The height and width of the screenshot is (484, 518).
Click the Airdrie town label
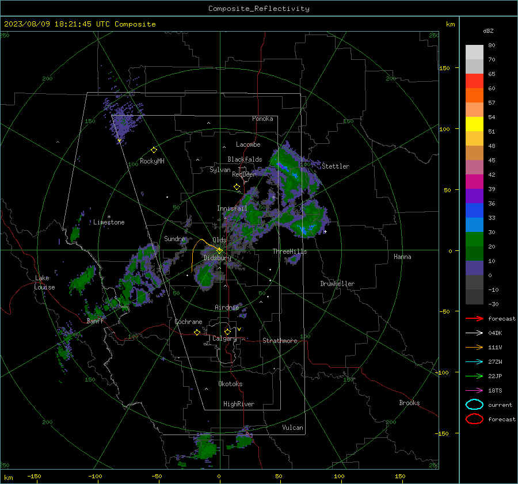tap(227, 307)
